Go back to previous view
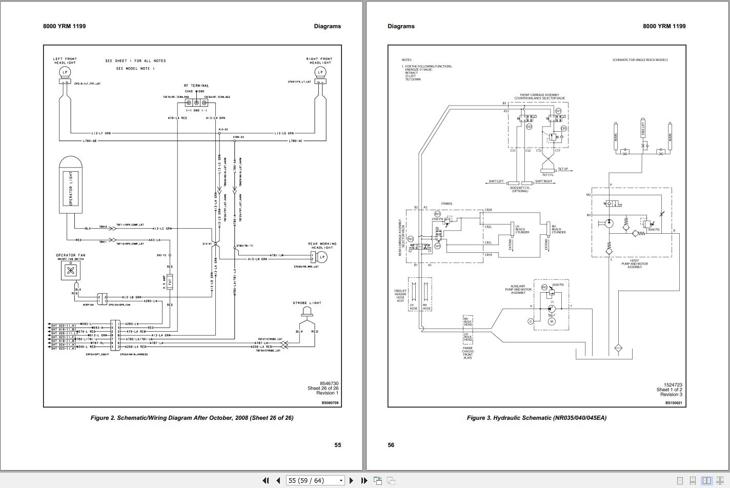Image resolution: width=730 pixels, height=488 pixels. coord(378,480)
